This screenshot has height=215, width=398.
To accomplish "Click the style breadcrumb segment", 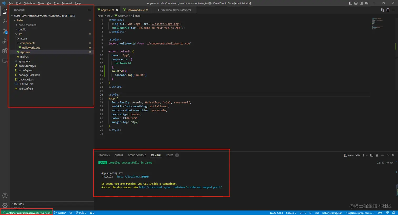I will click(136, 16).
